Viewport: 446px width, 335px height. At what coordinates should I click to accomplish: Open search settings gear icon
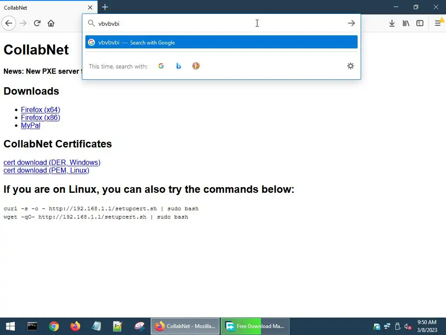351,66
